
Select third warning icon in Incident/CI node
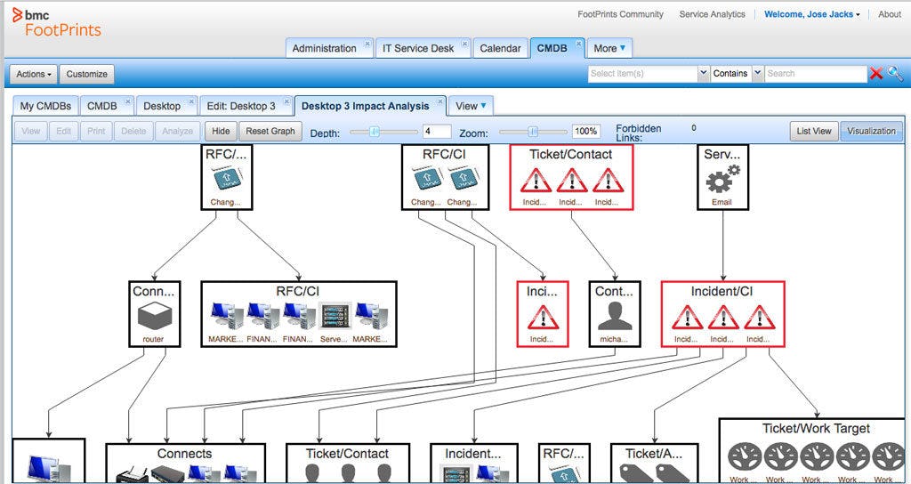[x=760, y=318]
